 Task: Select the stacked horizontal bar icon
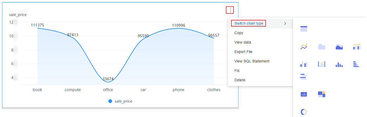pyautogui.click(x=357, y=64)
